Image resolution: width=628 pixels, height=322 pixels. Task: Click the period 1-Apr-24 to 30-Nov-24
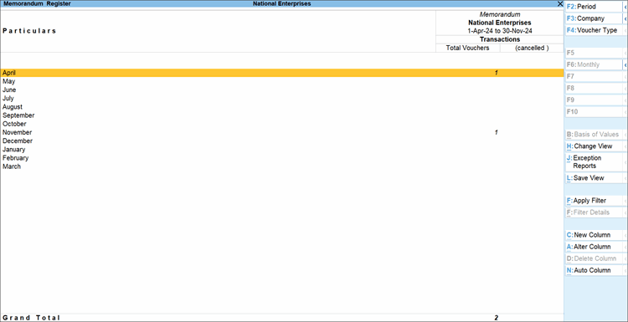500,31
